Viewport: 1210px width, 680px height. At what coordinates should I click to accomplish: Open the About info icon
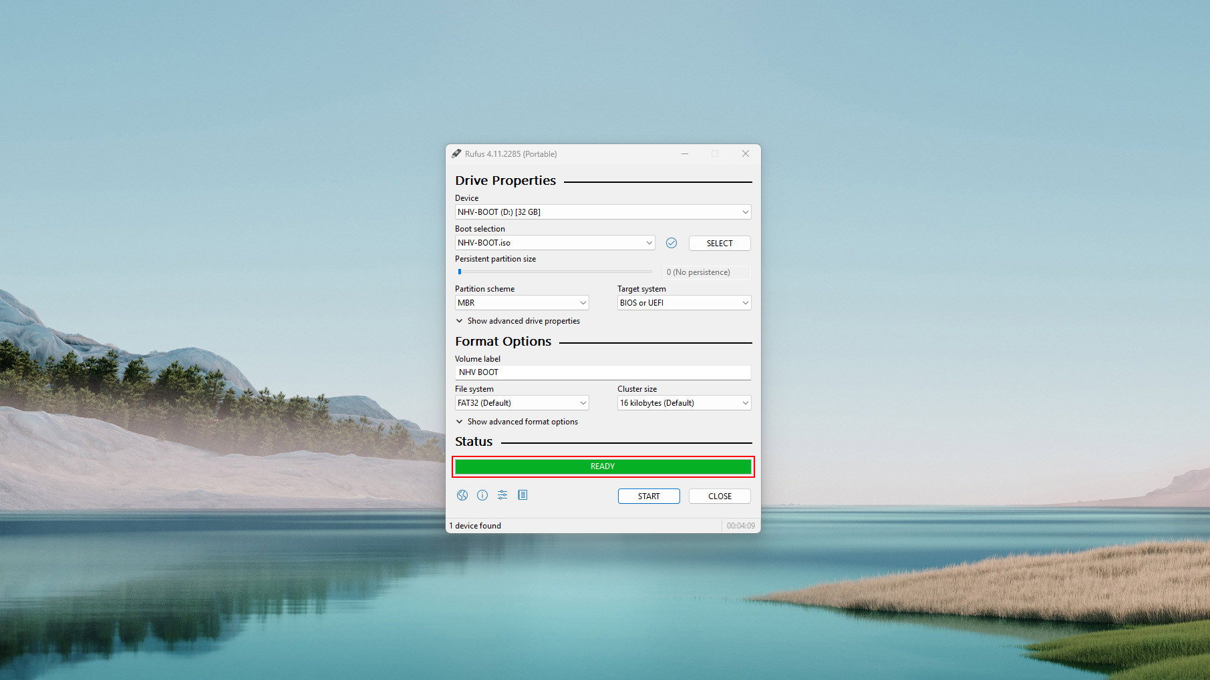pos(482,495)
